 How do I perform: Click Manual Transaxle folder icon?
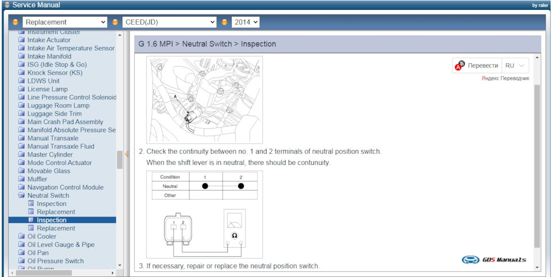point(22,138)
